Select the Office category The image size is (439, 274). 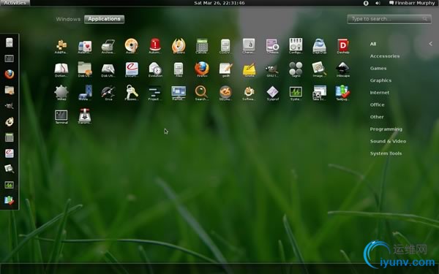[x=377, y=104]
